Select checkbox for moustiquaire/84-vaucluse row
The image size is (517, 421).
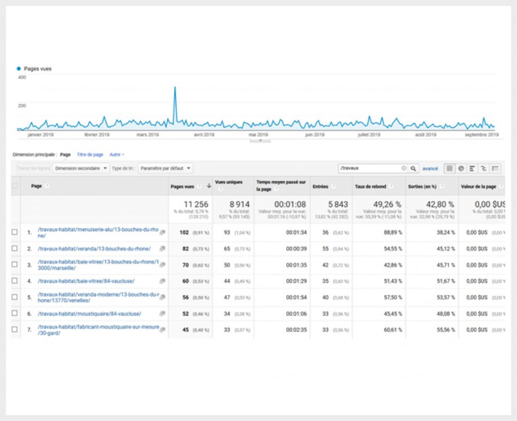click(15, 313)
